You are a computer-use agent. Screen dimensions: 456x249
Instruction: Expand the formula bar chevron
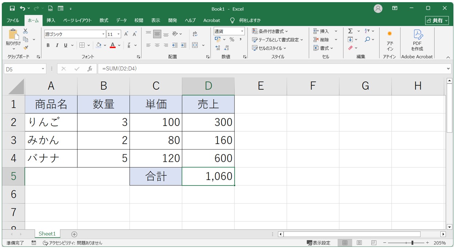pos(448,69)
